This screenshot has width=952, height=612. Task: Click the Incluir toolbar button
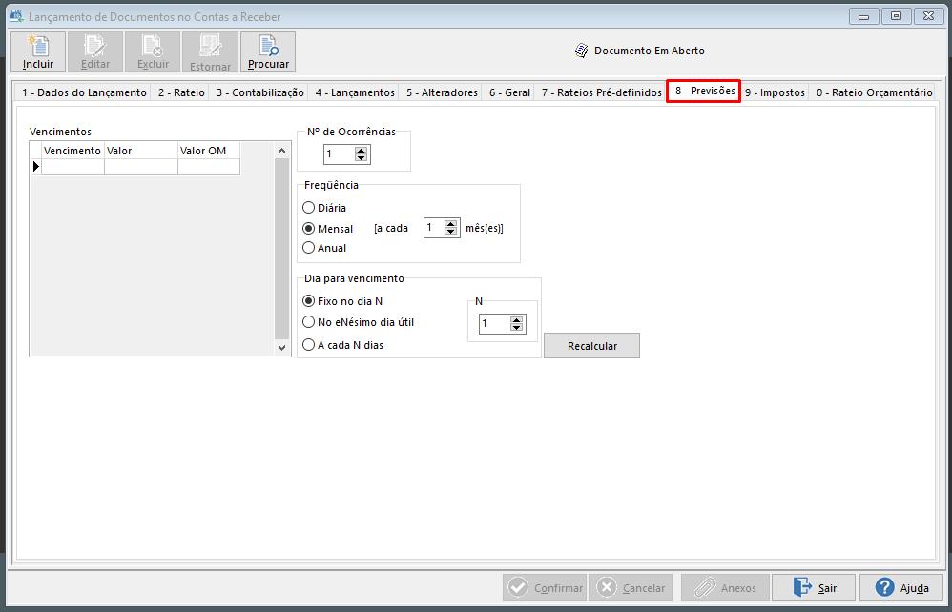coord(37,52)
